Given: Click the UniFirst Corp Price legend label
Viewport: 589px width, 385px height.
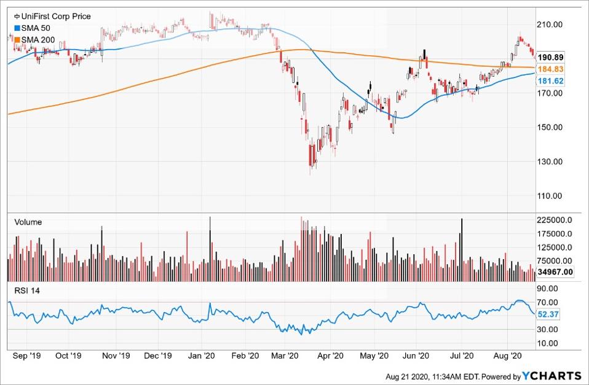Looking at the screenshot, I should [x=56, y=17].
